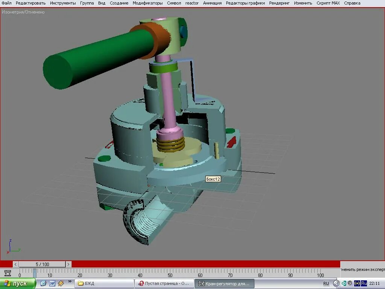The image size is (385, 289).
Task: Open the Файл menu
Action: tap(6, 3)
